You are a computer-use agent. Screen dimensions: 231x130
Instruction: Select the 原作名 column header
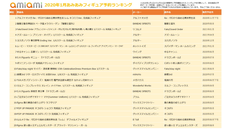[167, 12]
